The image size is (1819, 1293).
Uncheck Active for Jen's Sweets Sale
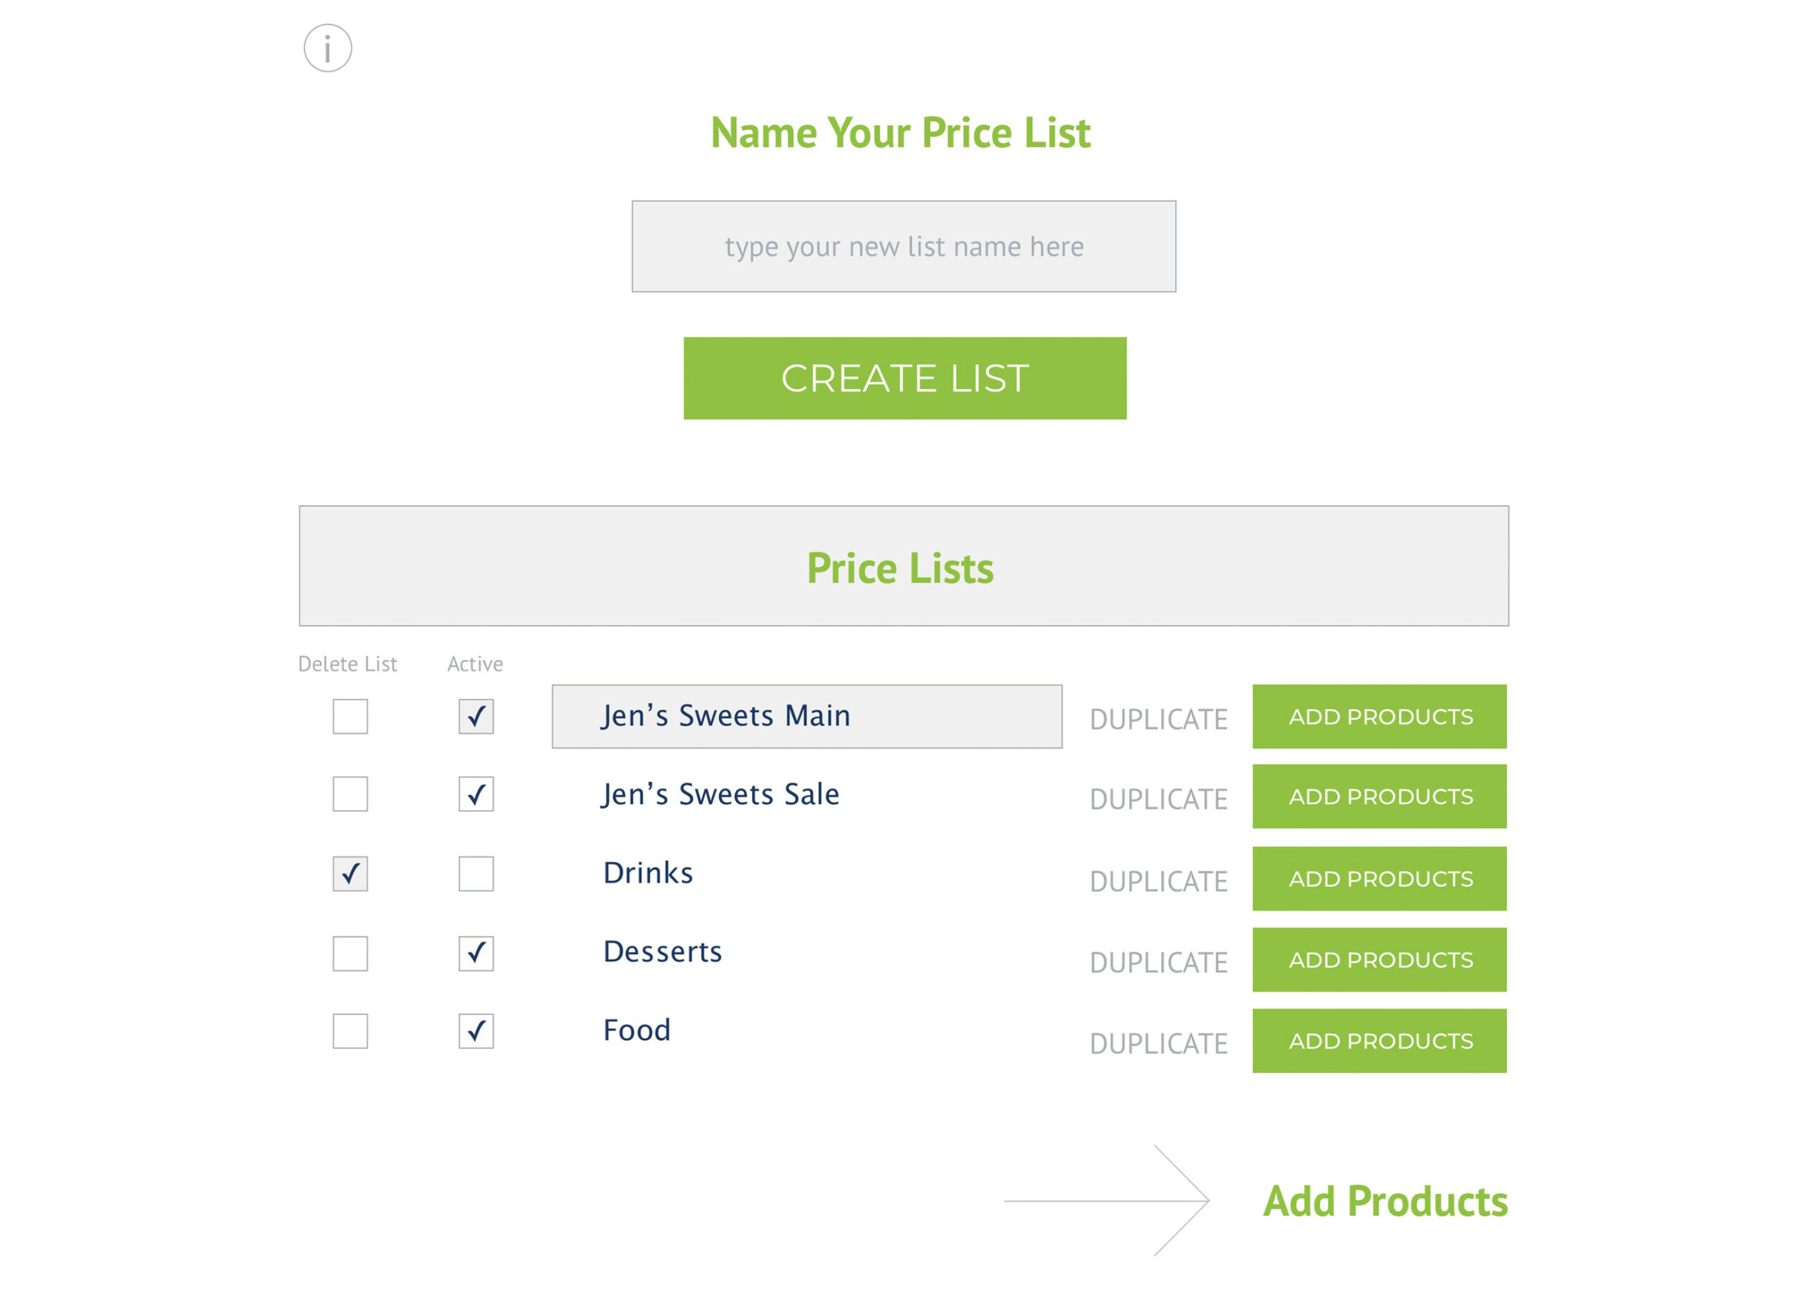[476, 794]
